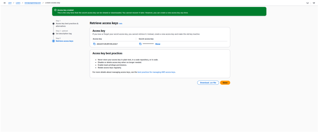Copy the secret access key

click(140, 44)
